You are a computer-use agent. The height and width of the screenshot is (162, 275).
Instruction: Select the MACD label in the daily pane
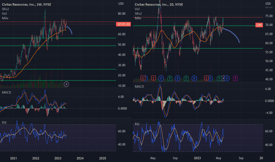click(x=139, y=87)
